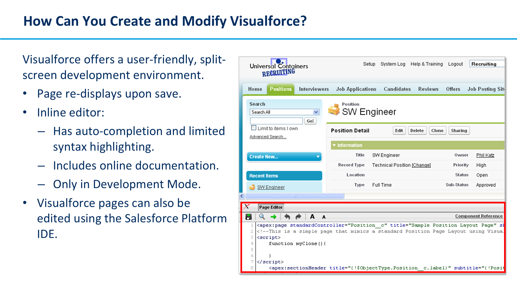Increase font size with large A icon
Screen dimensions: 517x291
312,217
